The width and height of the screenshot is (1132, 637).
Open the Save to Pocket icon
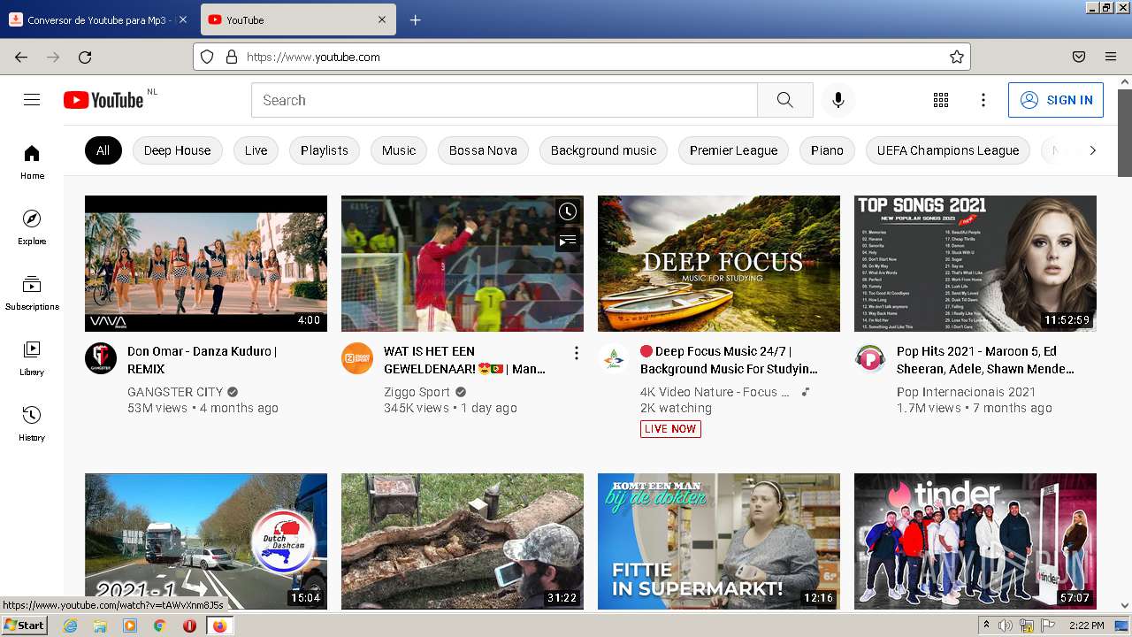(x=1079, y=57)
